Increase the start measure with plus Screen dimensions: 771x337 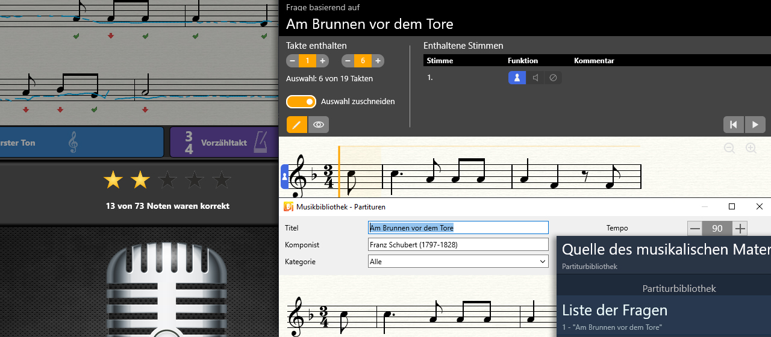click(x=323, y=61)
